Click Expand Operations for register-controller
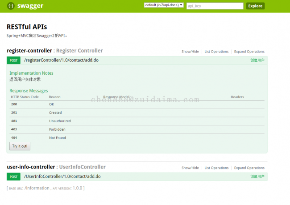 tap(249, 52)
